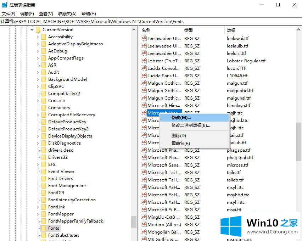The height and width of the screenshot is (241, 302).
Task: Click the string icon next to Lucida Consol...
Action: click(x=144, y=68)
